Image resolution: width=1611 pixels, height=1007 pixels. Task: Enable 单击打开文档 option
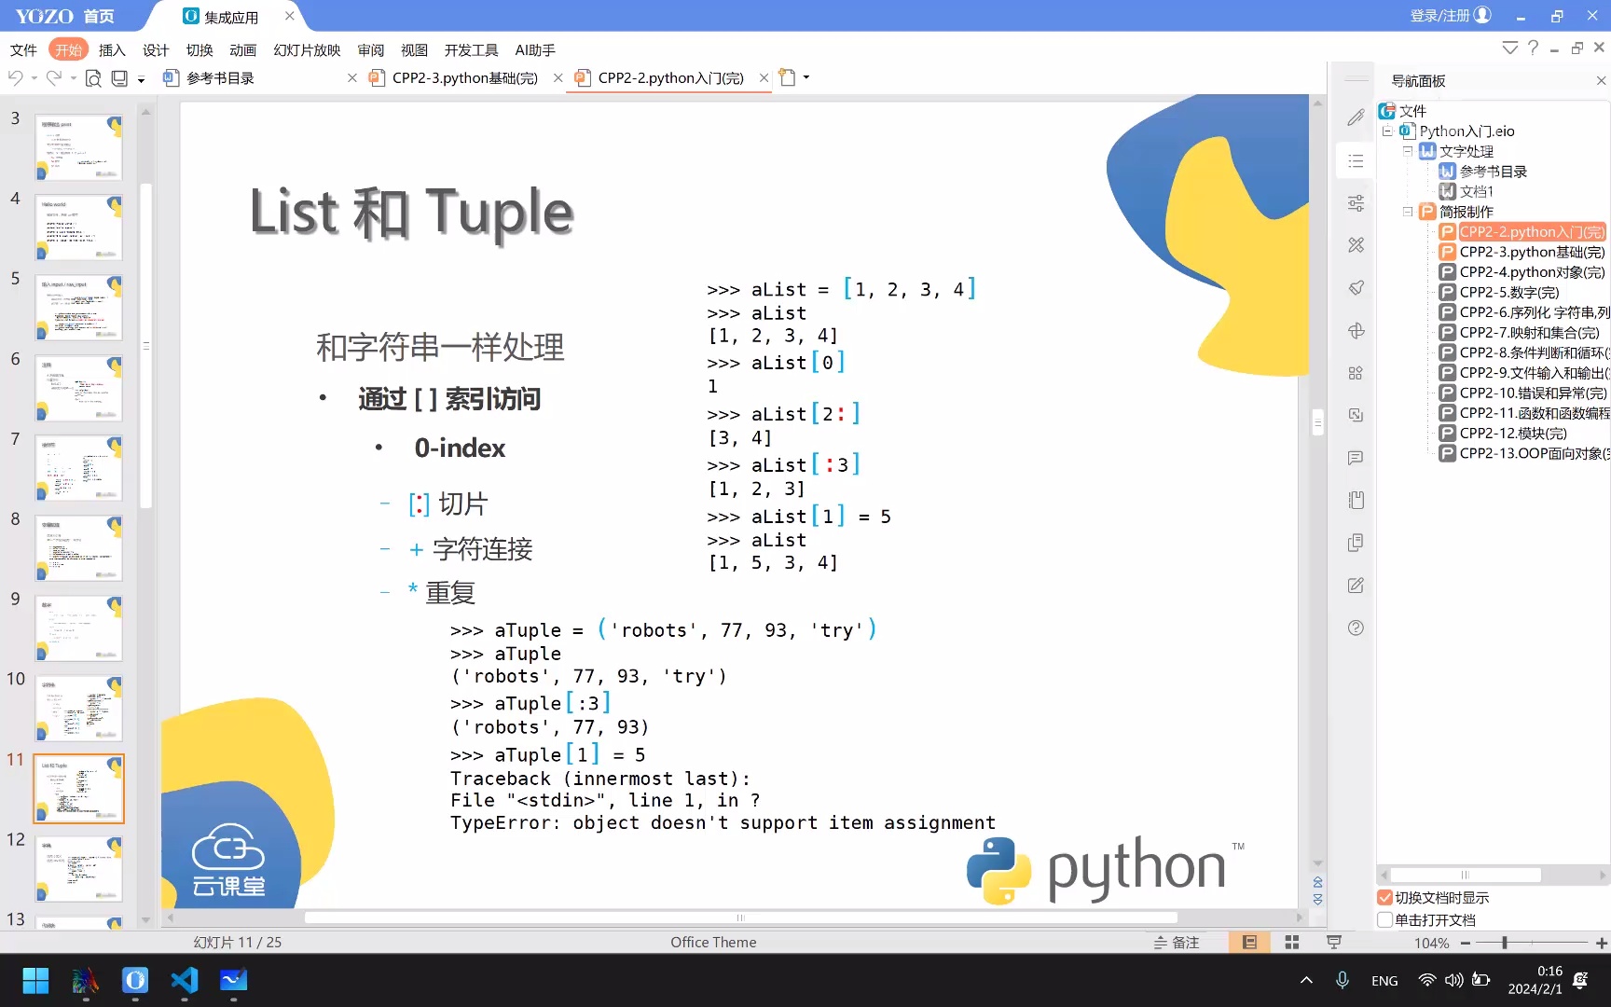pos(1384,919)
